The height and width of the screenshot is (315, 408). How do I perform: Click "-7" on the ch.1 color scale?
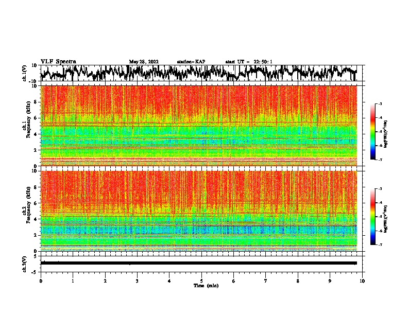[380, 160]
